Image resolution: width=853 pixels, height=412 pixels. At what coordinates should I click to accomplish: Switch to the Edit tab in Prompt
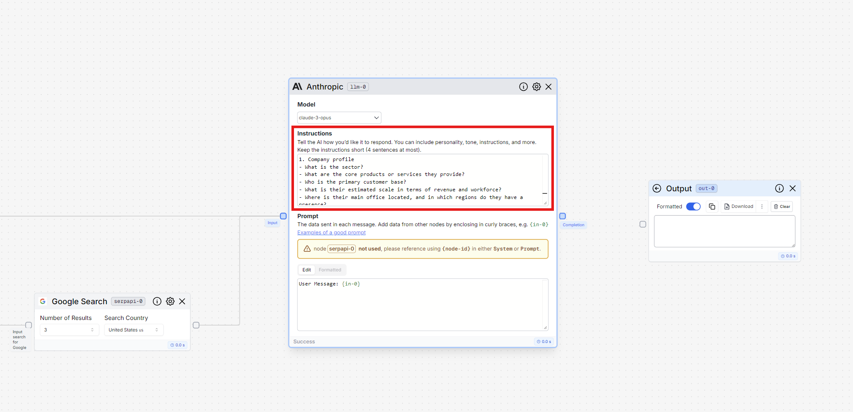(307, 270)
